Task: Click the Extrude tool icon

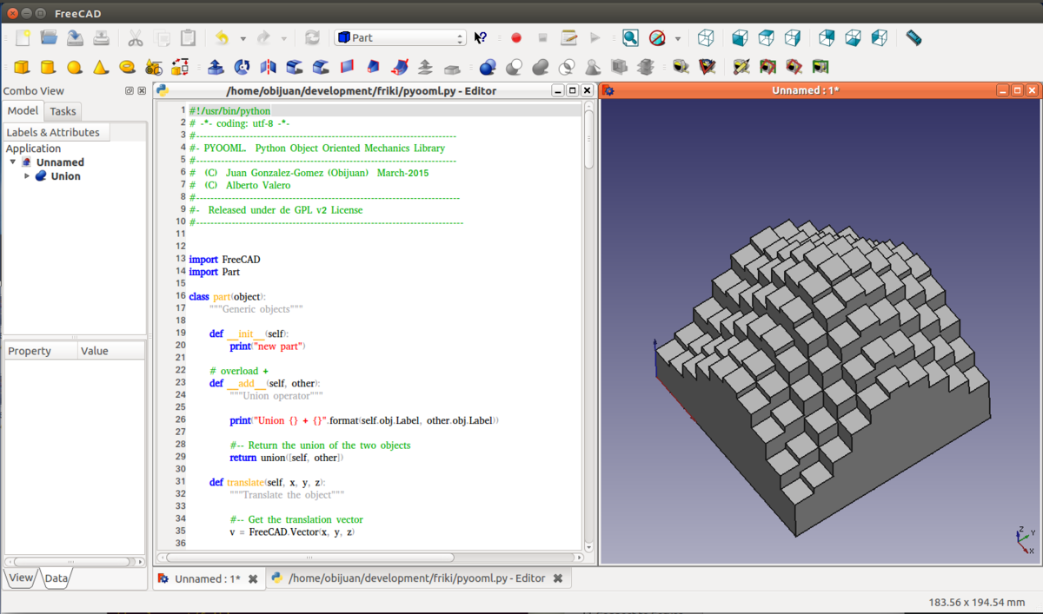Action: [216, 67]
